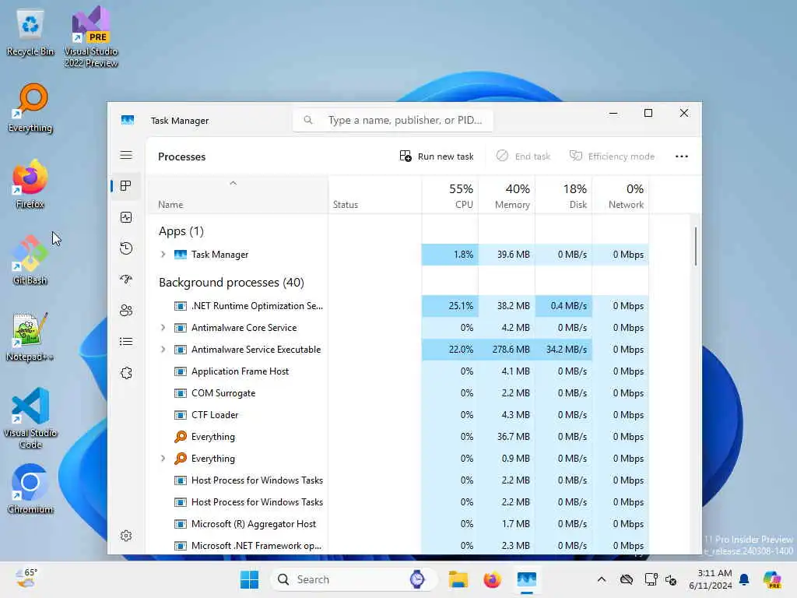Open the weather widget showing 65°

26,579
